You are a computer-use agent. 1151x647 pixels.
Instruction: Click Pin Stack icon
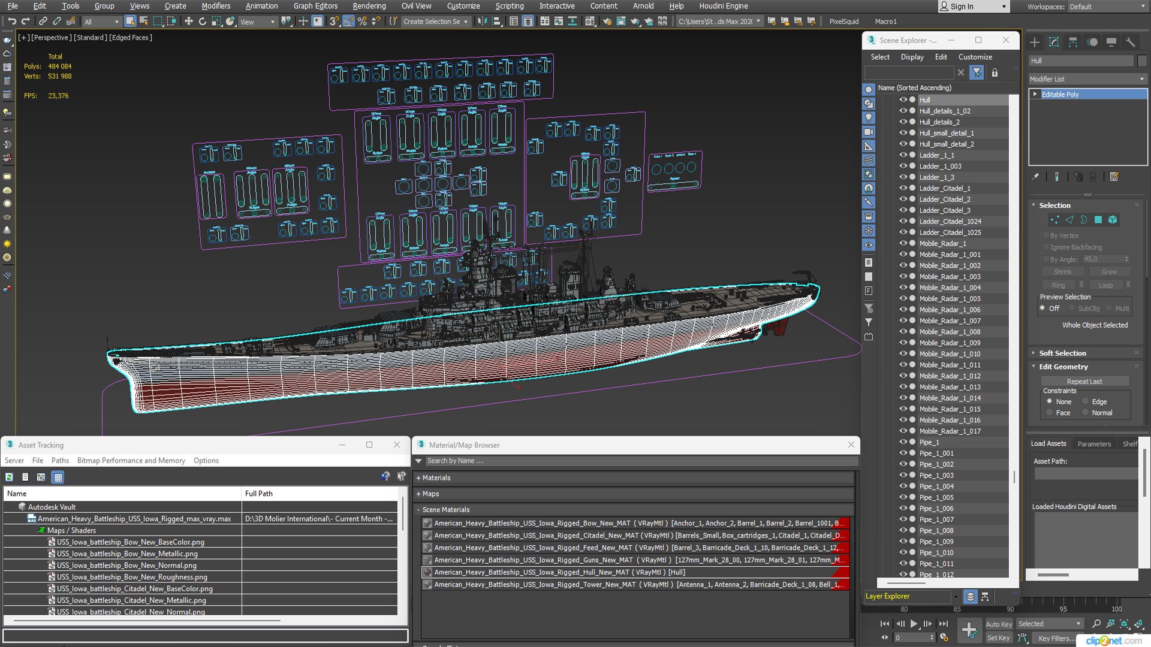pos(1035,177)
